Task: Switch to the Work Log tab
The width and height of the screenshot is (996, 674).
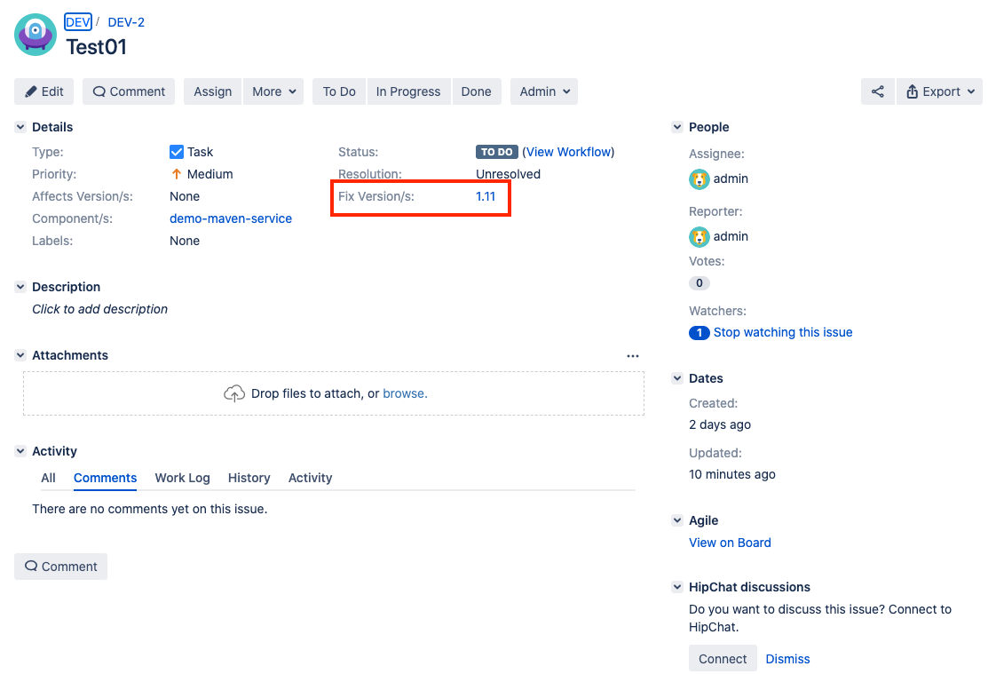Action: (182, 478)
